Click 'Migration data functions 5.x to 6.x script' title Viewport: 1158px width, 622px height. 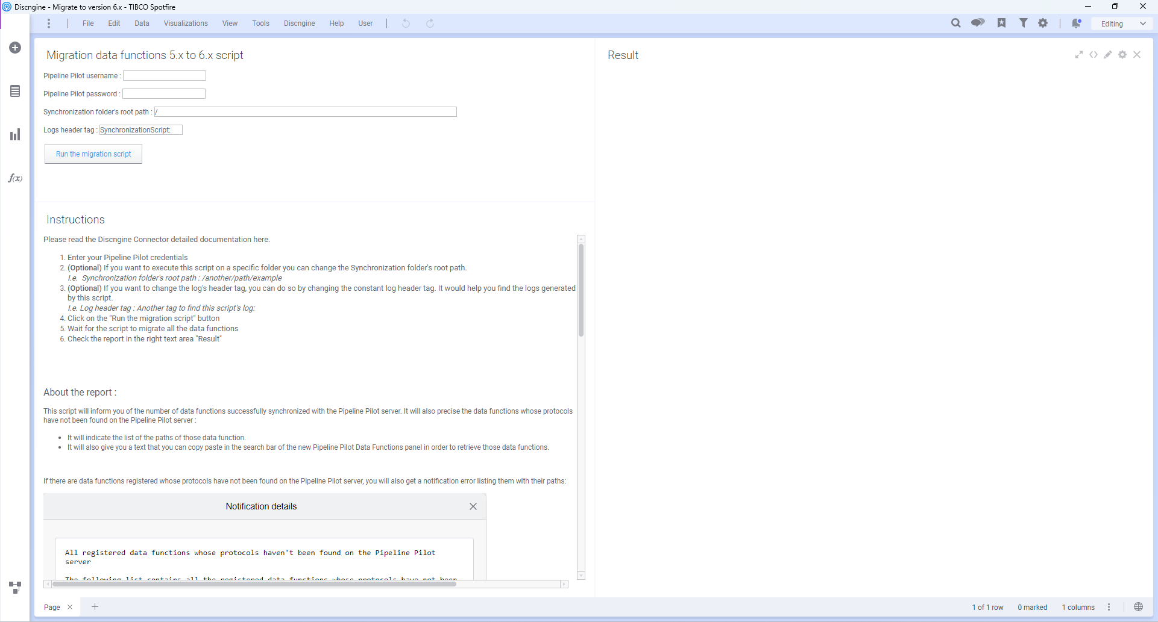coord(145,55)
